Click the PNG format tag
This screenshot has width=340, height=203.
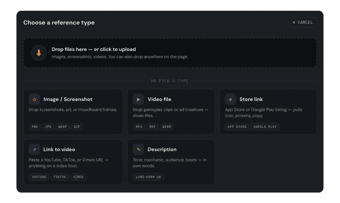(x=35, y=127)
